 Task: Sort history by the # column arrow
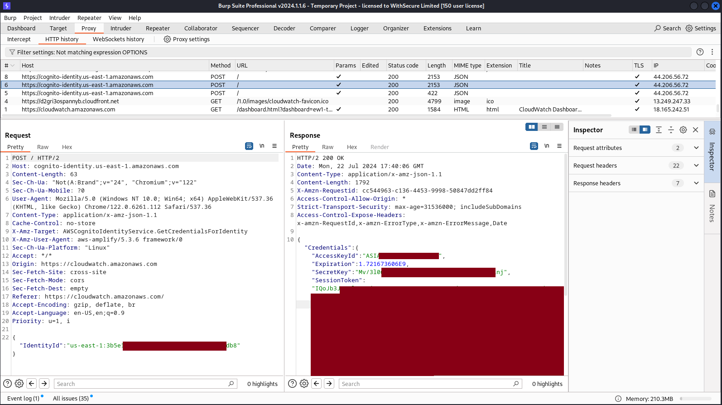click(13, 66)
